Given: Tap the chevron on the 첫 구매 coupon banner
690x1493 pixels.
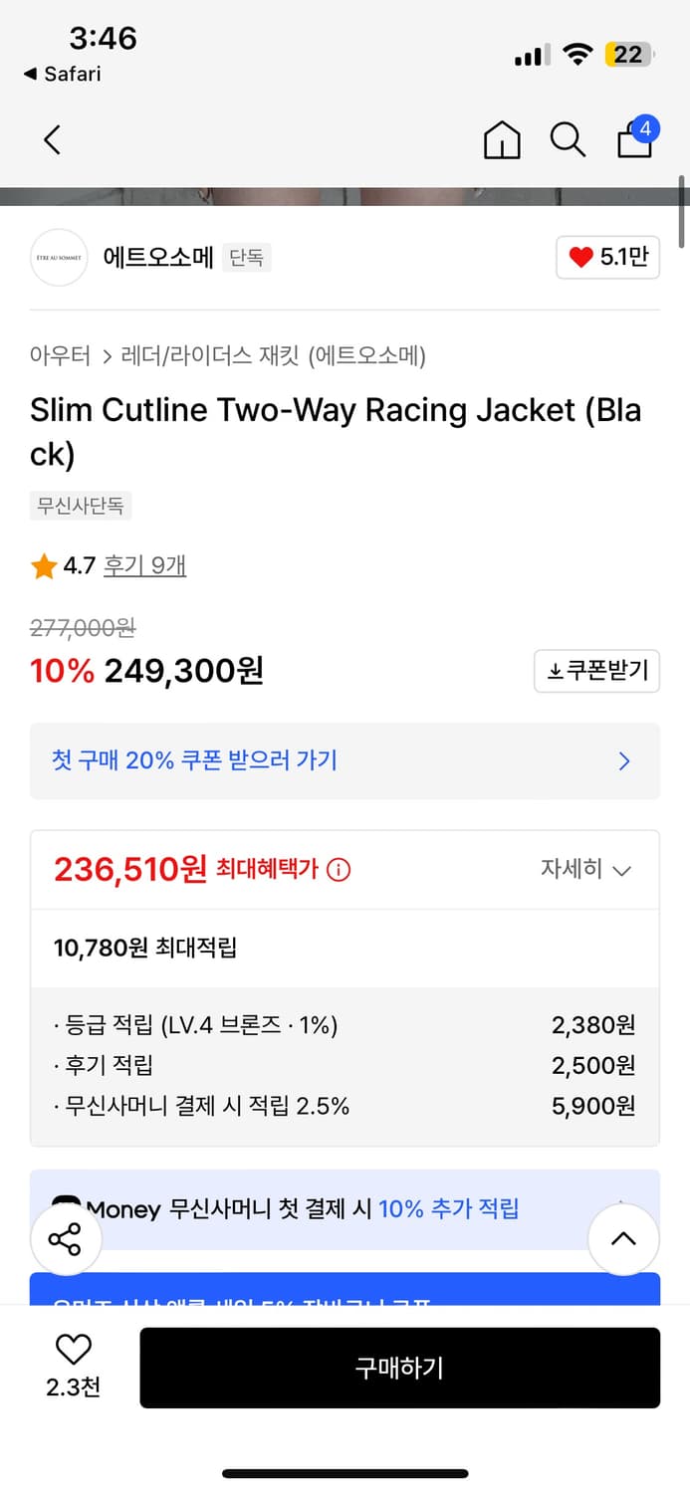Looking at the screenshot, I should pos(624,761).
